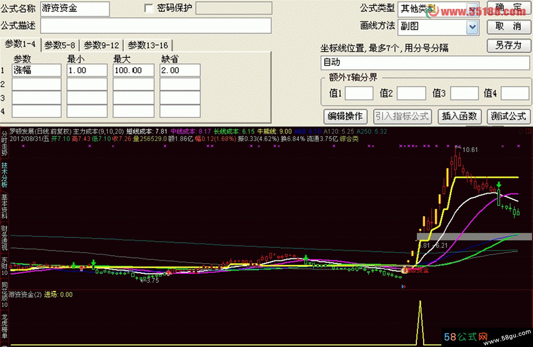The height and width of the screenshot is (347, 533).
Task: Click the small blue triangle below the candlesticks
Action: click(x=404, y=287)
